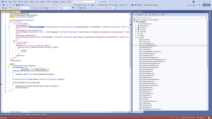Click the Visual Studio logo icon
This screenshot has width=212, height=119.
click(2, 2)
